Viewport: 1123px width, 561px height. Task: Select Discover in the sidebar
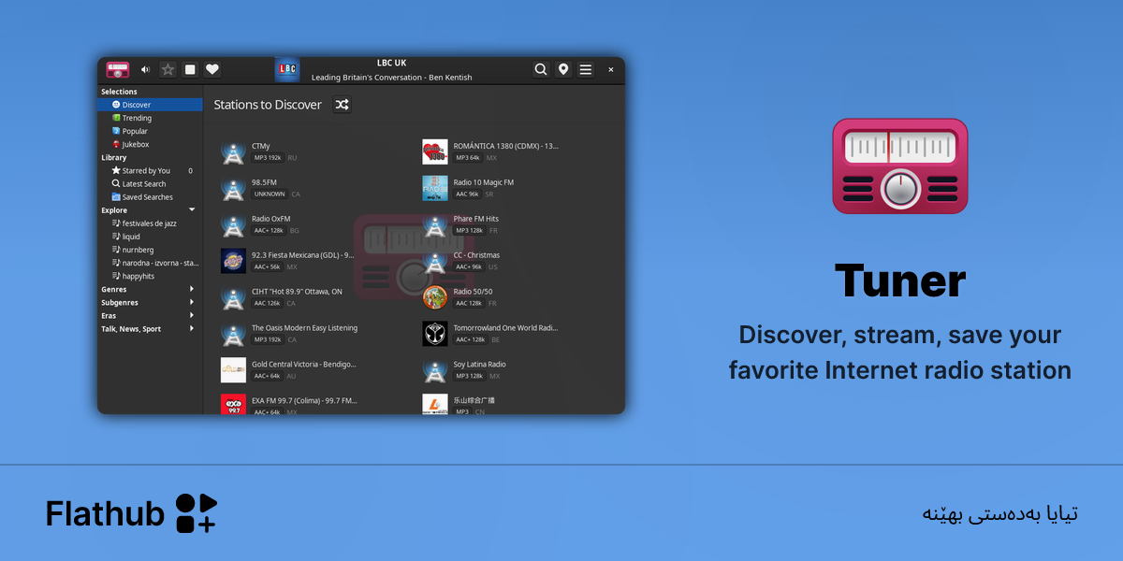pyautogui.click(x=150, y=105)
